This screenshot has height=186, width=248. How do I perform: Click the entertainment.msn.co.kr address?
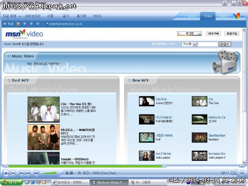tap(65, 24)
